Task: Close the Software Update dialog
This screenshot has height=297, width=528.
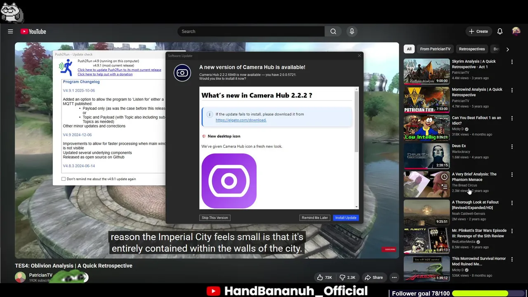Action: 359,56
